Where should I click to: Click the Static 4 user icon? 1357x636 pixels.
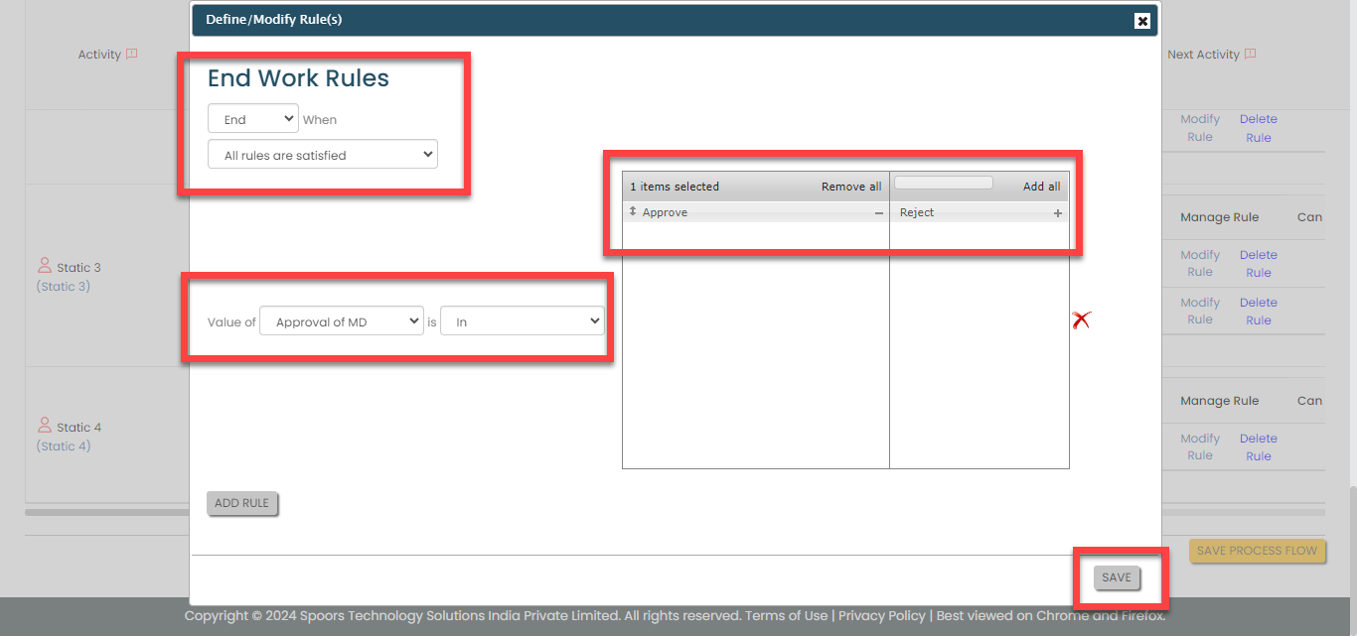(44, 426)
